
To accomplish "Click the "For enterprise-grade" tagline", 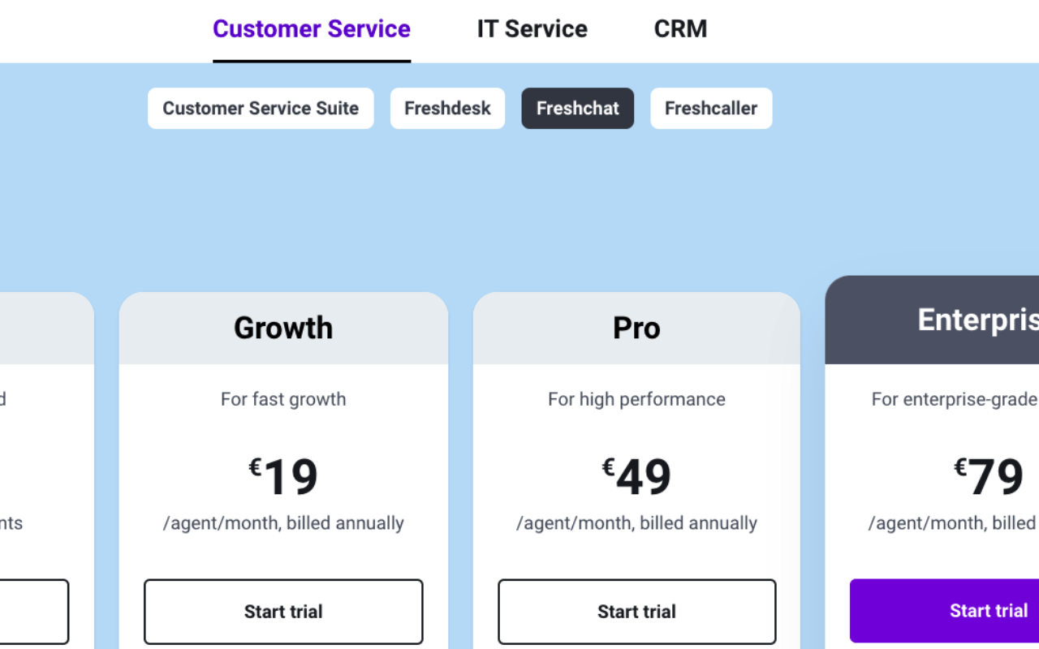I will pos(955,399).
